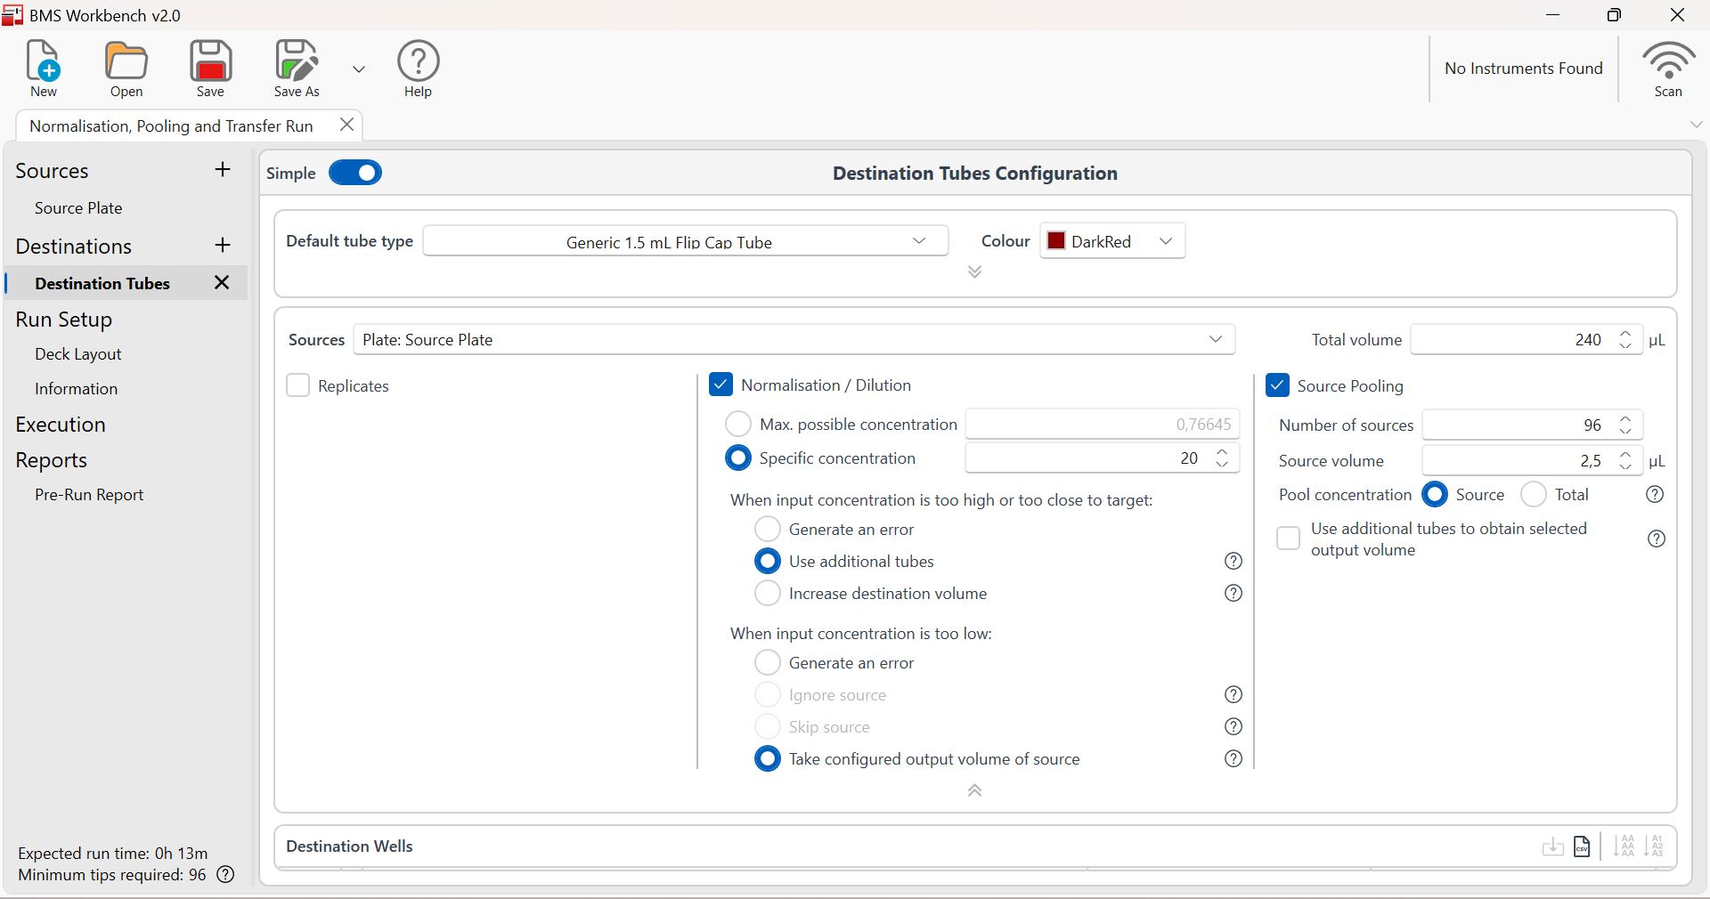Remove Destination Tubes with its X icon
Viewport: 1710px width, 899px height.
(x=222, y=282)
